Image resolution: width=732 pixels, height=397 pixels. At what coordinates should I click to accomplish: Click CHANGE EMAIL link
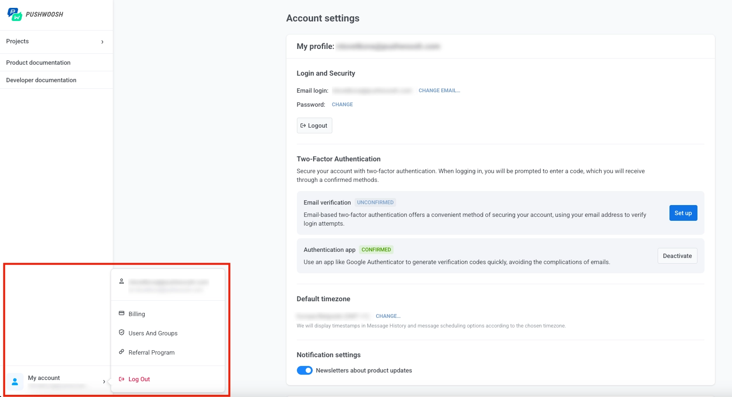439,91
